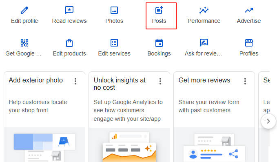
Task: Click "Share your review form" description text
Action: pos(209,106)
